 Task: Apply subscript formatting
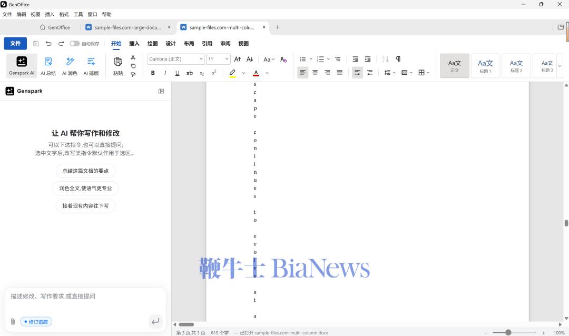coord(202,73)
